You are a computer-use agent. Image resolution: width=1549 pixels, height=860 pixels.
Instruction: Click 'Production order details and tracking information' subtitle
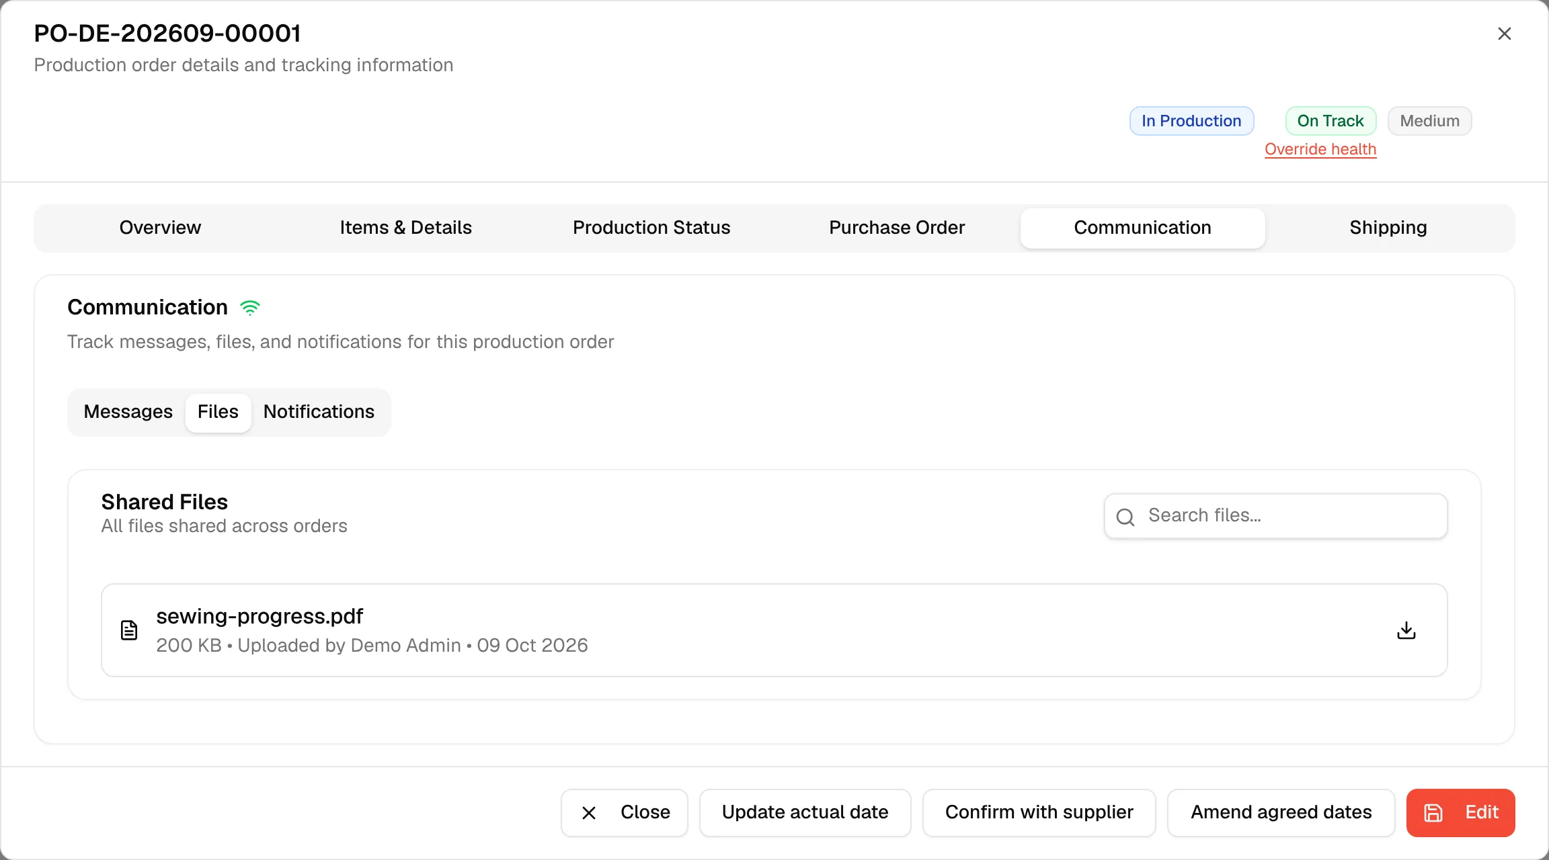tap(243, 65)
